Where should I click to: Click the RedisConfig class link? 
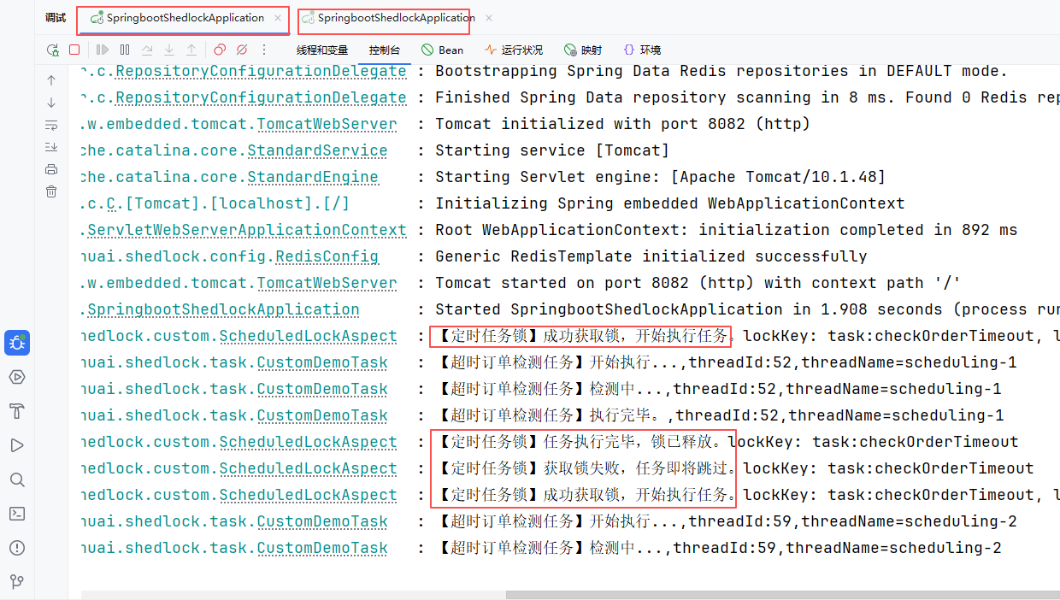(326, 257)
